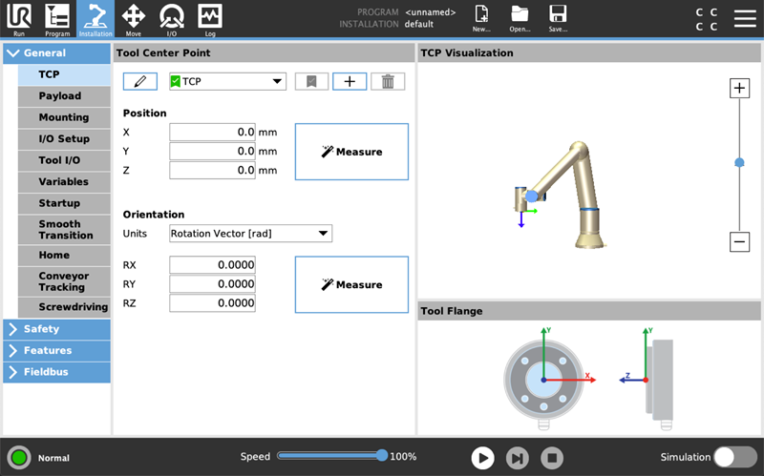The height and width of the screenshot is (476, 764).
Task: Open the orientation Units dropdown
Action: (x=250, y=234)
